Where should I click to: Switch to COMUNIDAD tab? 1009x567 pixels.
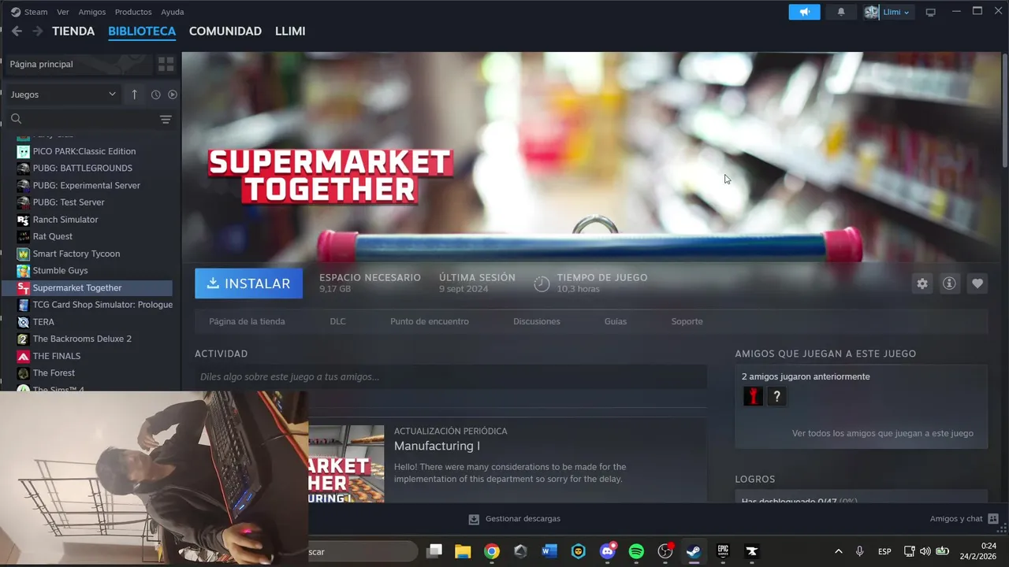(225, 31)
